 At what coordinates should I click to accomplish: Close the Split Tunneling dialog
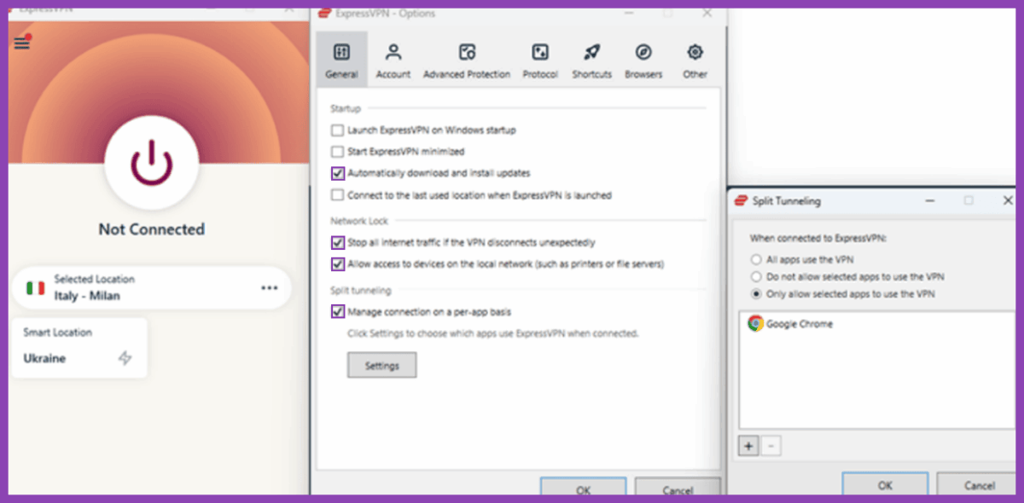(1008, 200)
